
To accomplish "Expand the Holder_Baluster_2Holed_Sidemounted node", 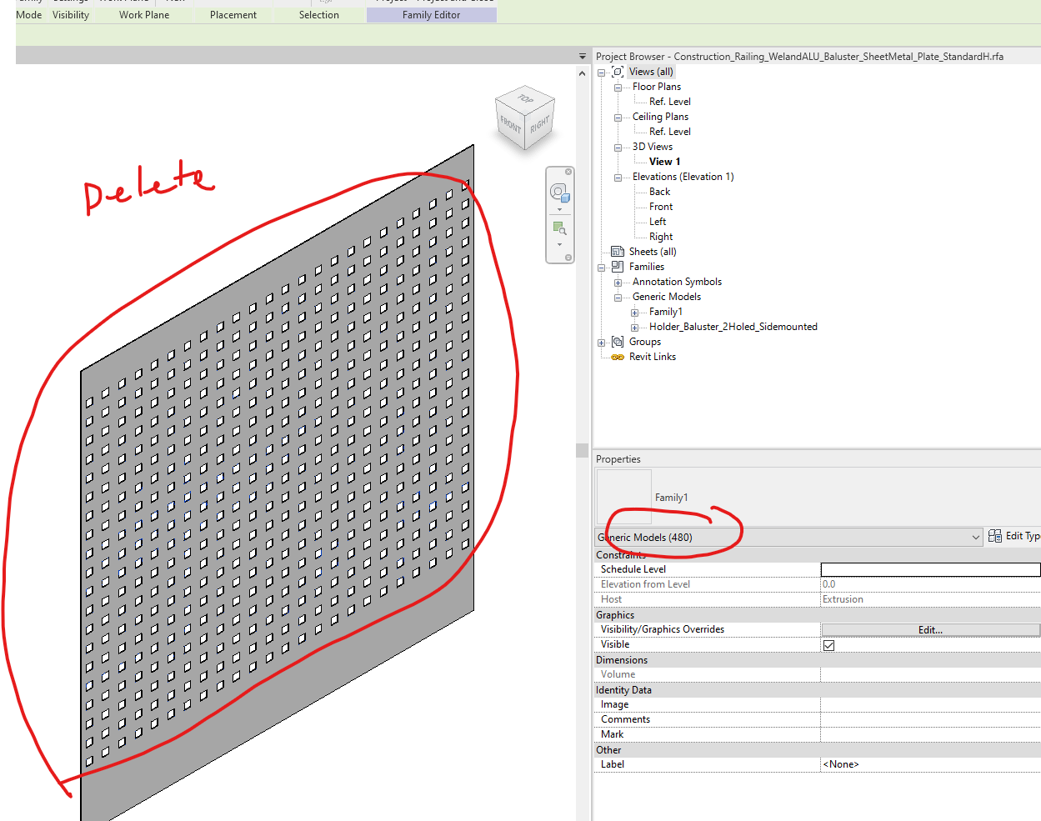I will coord(635,328).
